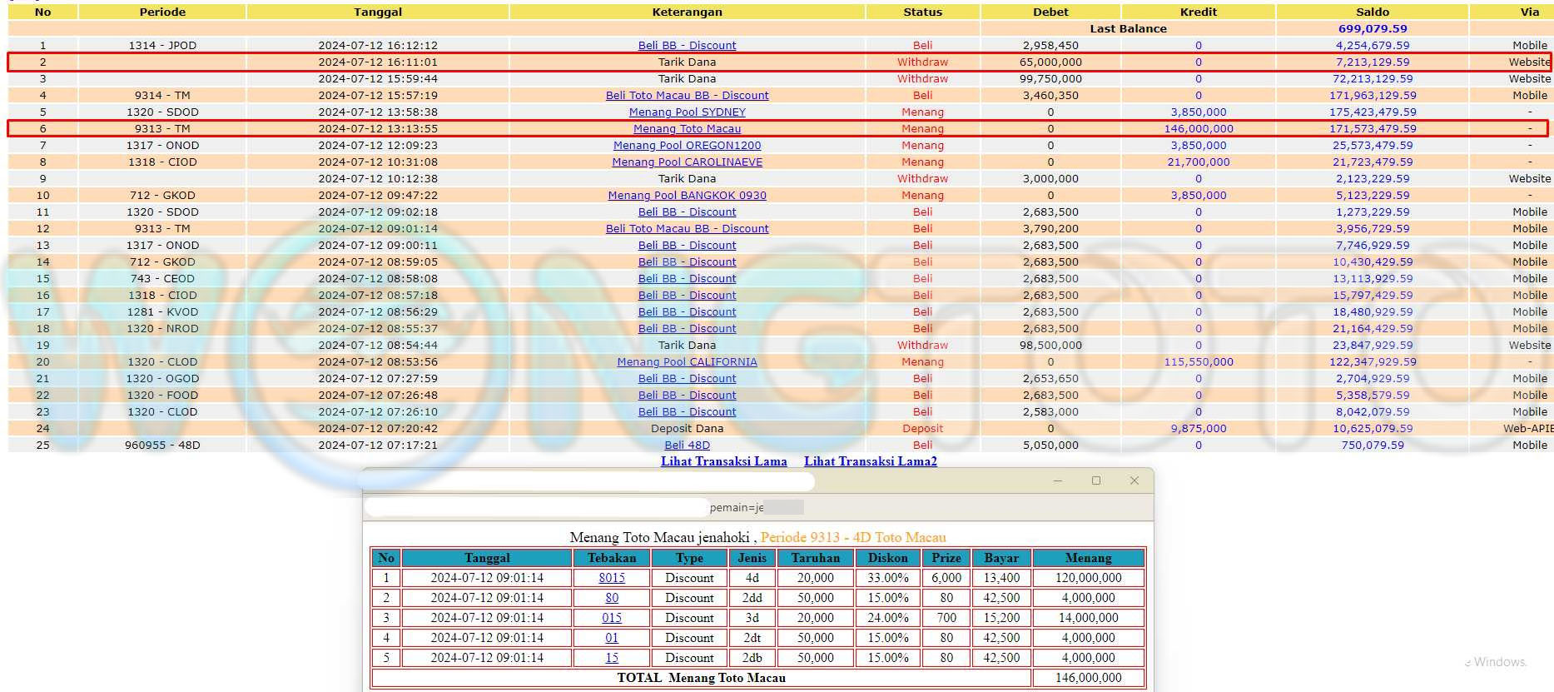Maximize the popup detail window

(x=1095, y=480)
